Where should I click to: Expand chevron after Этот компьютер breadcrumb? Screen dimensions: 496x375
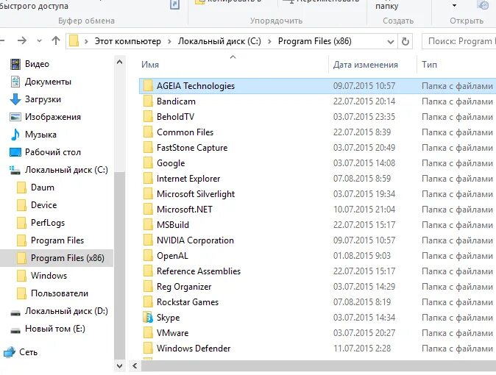point(169,41)
